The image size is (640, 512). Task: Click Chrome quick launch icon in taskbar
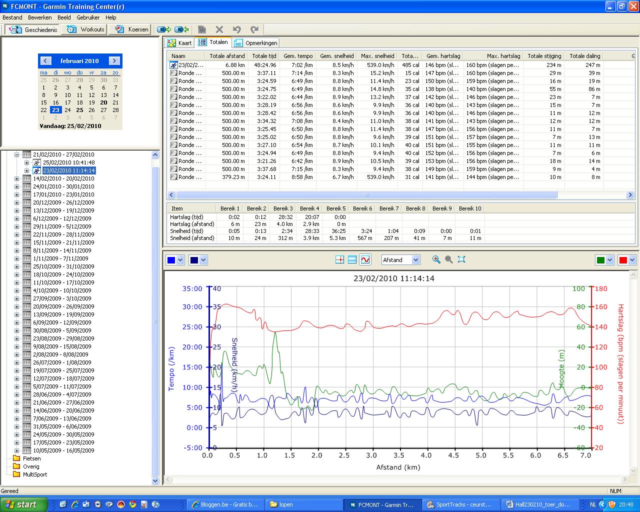click(132, 504)
